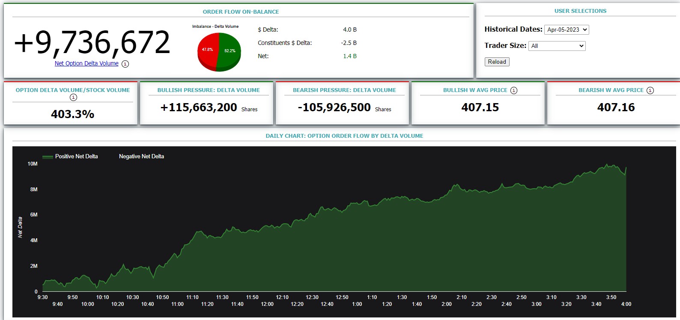Open the Net Option Delta Volume link
Image resolution: width=680 pixels, height=320 pixels.
coord(86,63)
